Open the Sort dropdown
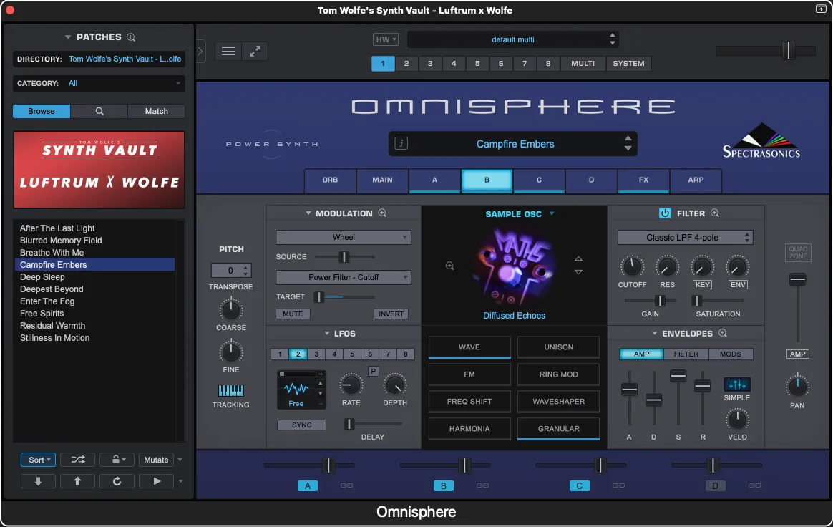The image size is (833, 527). tap(38, 460)
